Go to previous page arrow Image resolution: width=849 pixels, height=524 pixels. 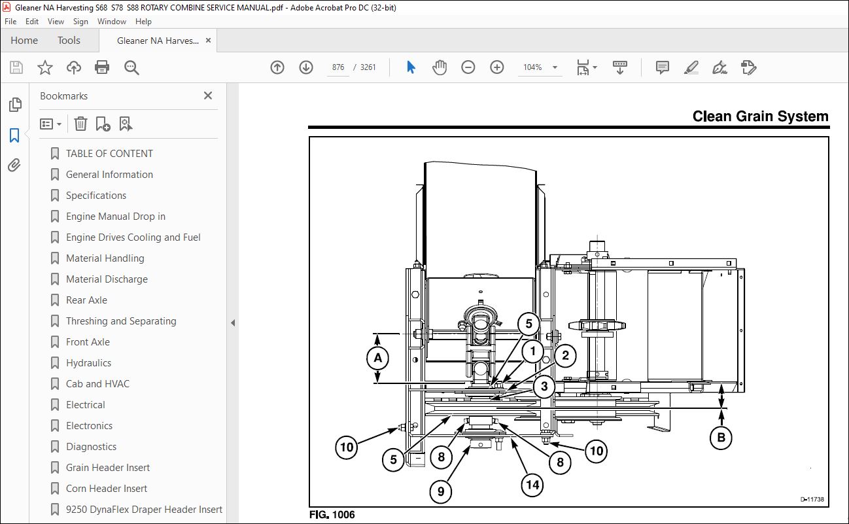coord(277,67)
